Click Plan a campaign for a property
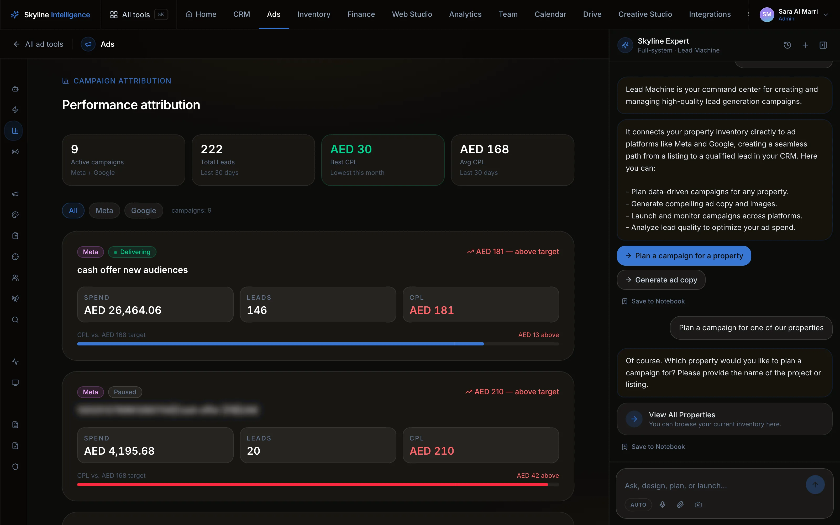The image size is (840, 525). click(684, 256)
